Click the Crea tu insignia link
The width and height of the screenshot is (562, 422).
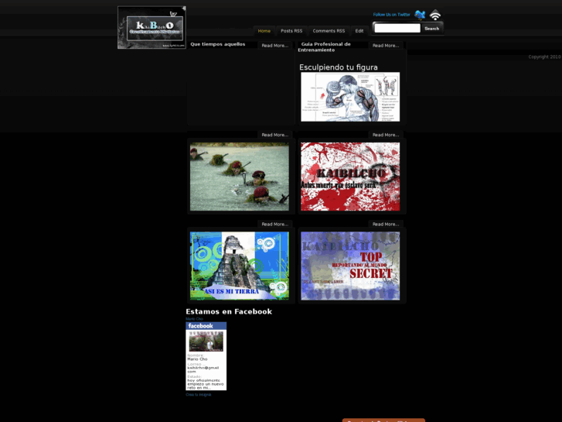point(198,395)
